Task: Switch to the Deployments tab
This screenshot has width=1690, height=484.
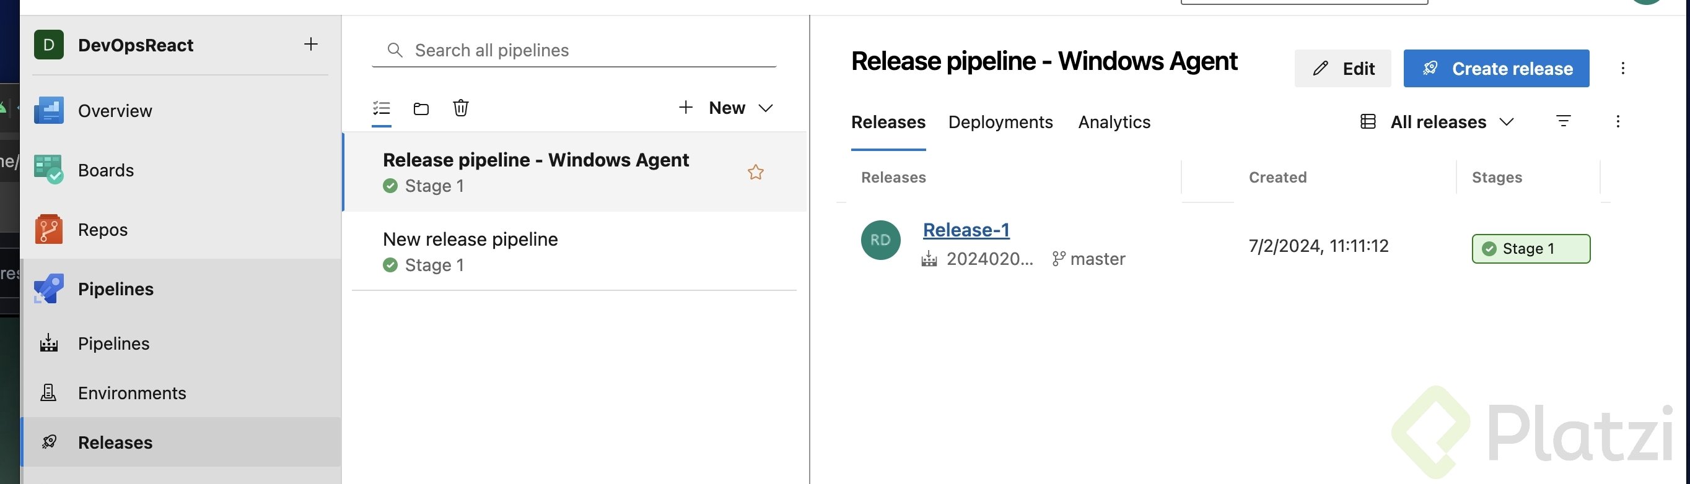Action: tap(1000, 122)
